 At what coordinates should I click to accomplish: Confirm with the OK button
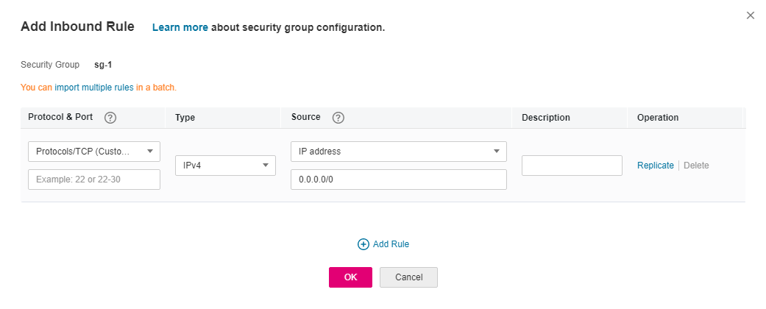[350, 277]
